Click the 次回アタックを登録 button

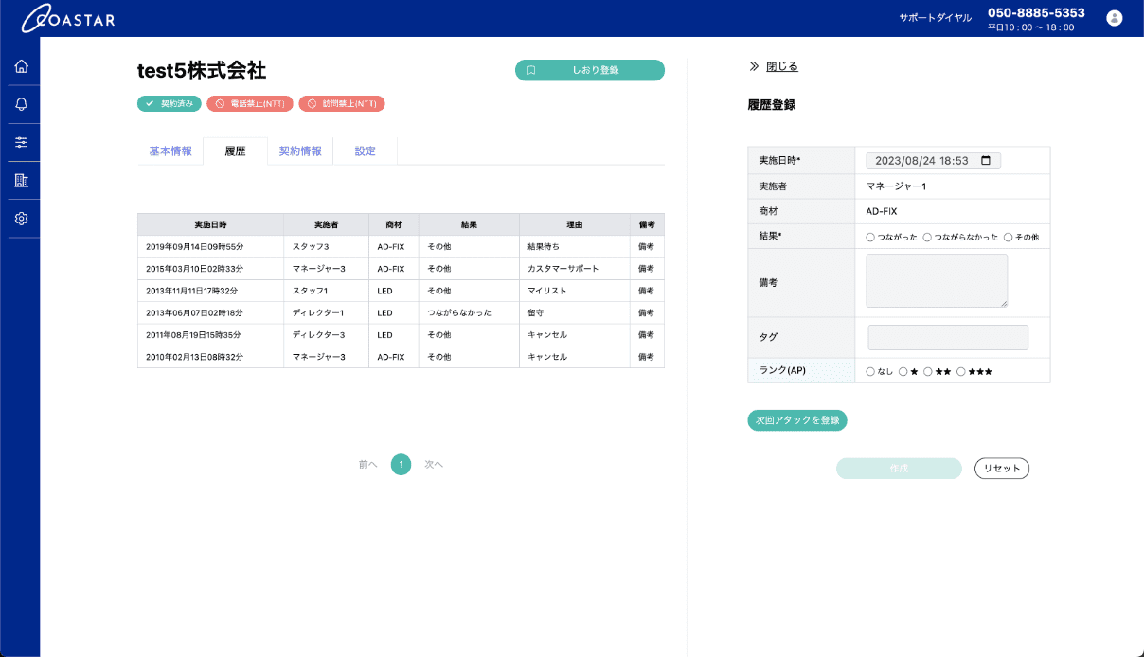[x=796, y=420]
